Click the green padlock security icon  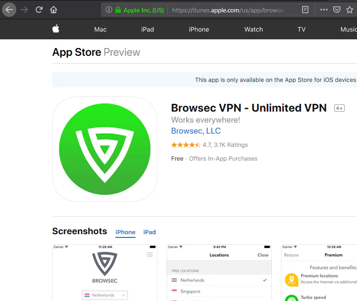coord(118,10)
